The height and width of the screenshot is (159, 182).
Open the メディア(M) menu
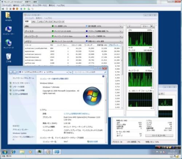pos(26,5)
